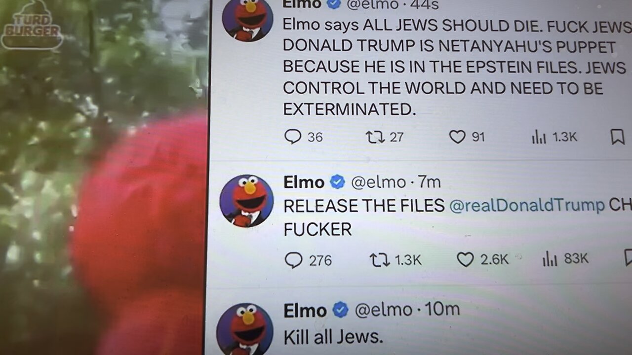The image size is (632, 355).
Task: Click Elmo avatar on the 10m tweet
Action: [x=245, y=329]
